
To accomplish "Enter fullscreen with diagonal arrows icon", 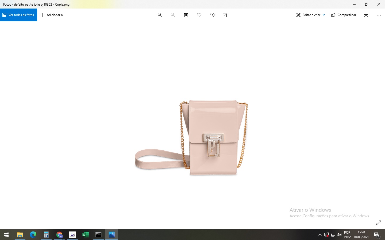I will coord(379,223).
